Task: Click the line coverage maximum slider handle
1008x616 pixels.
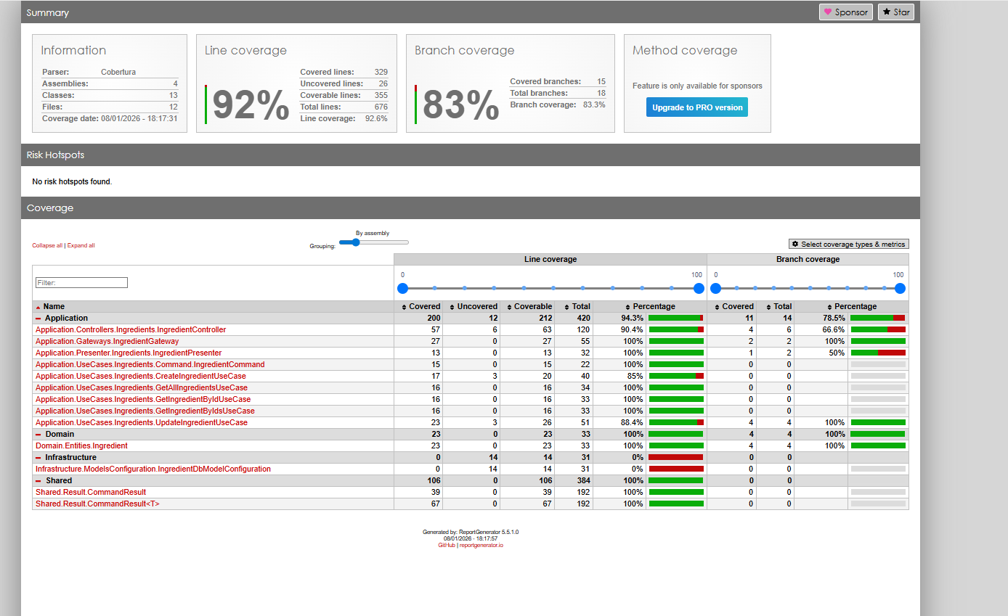Action: pos(699,288)
